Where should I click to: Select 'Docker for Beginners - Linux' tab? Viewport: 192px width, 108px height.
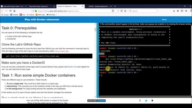pyautogui.click(x=70, y=6)
